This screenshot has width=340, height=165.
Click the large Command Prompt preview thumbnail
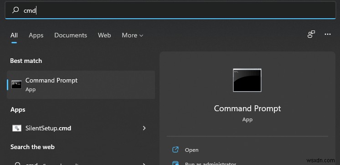click(247, 80)
